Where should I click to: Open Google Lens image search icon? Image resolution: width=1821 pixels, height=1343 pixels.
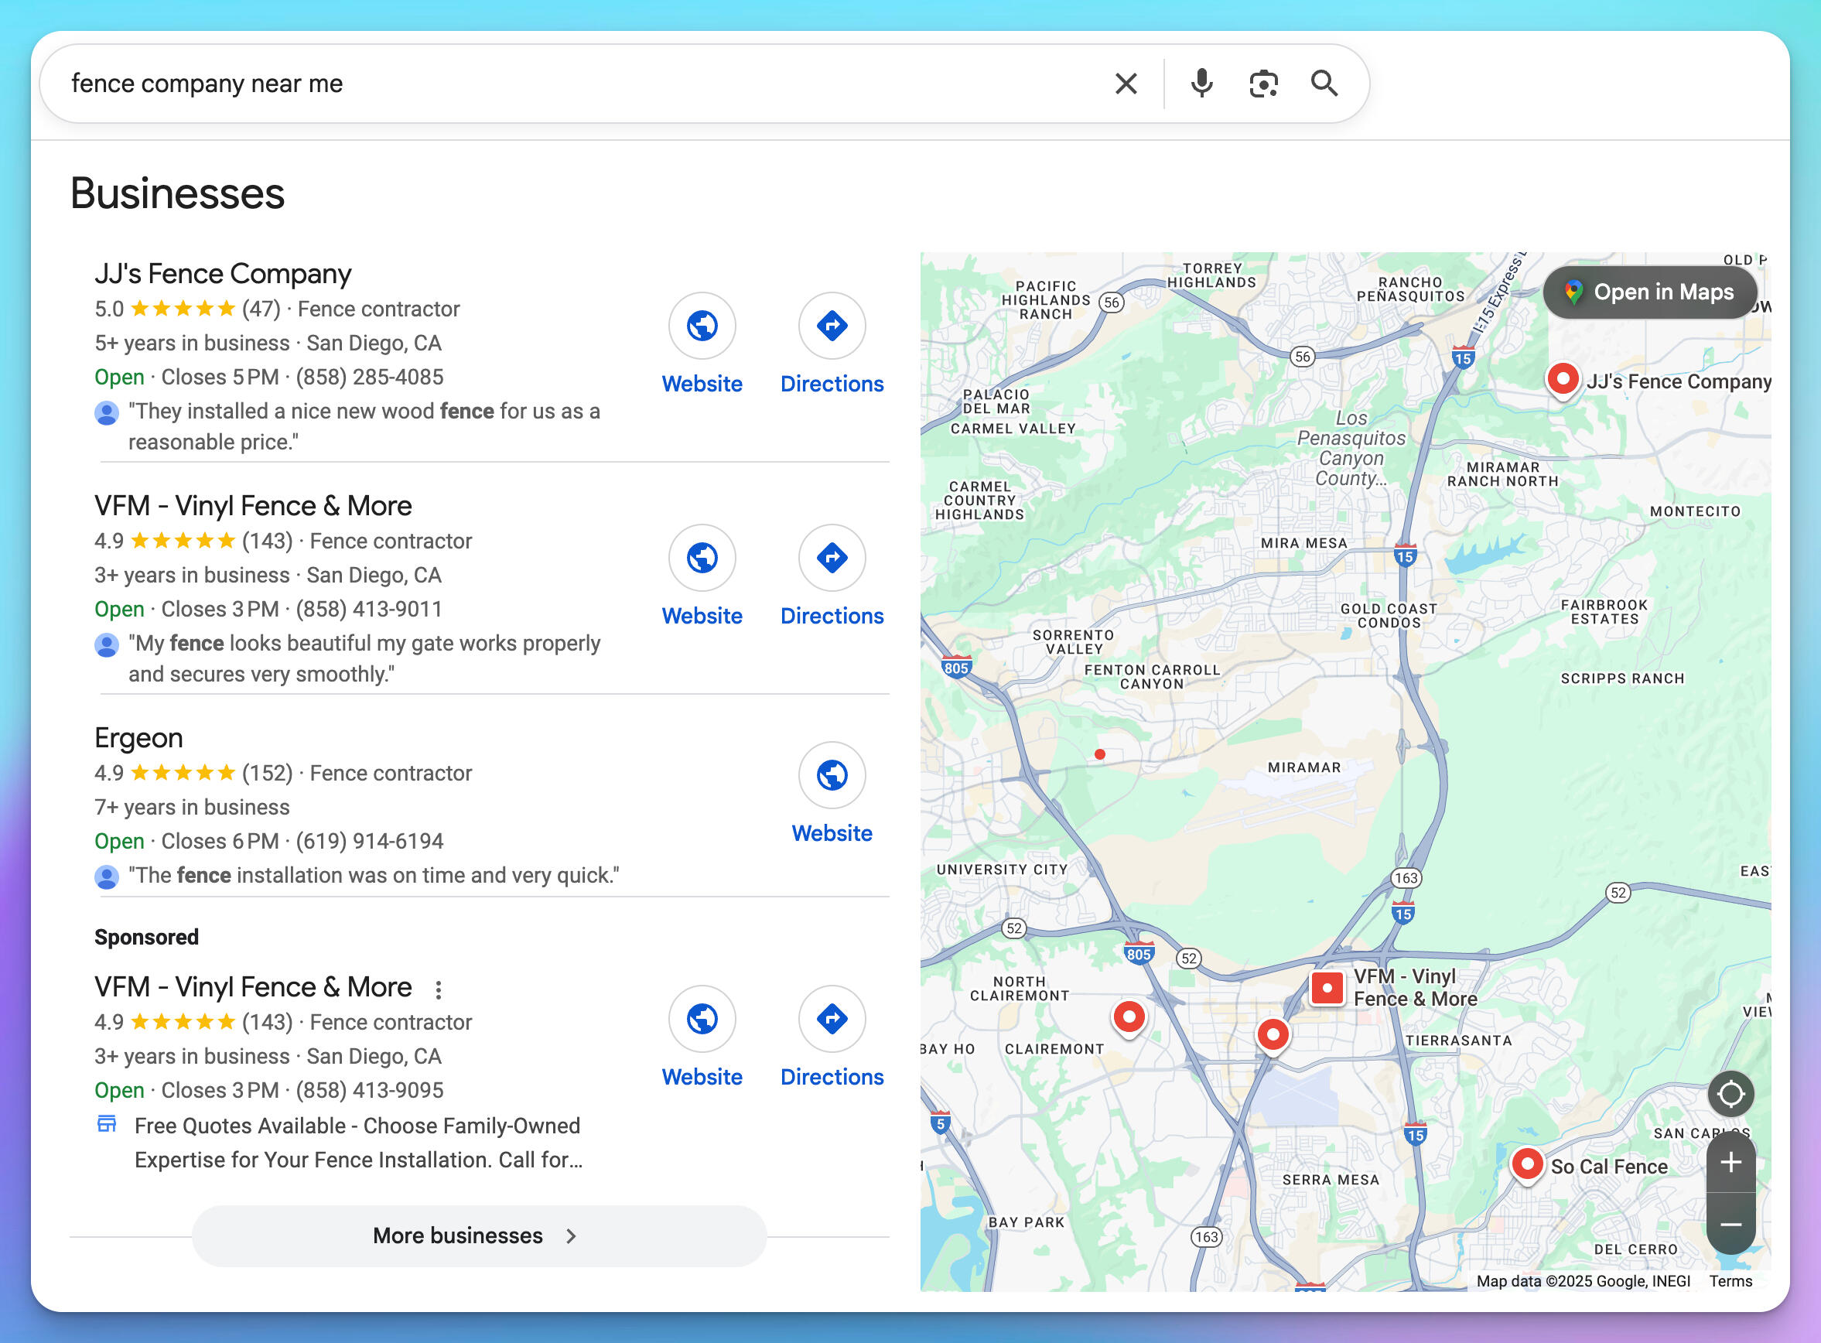1262,84
